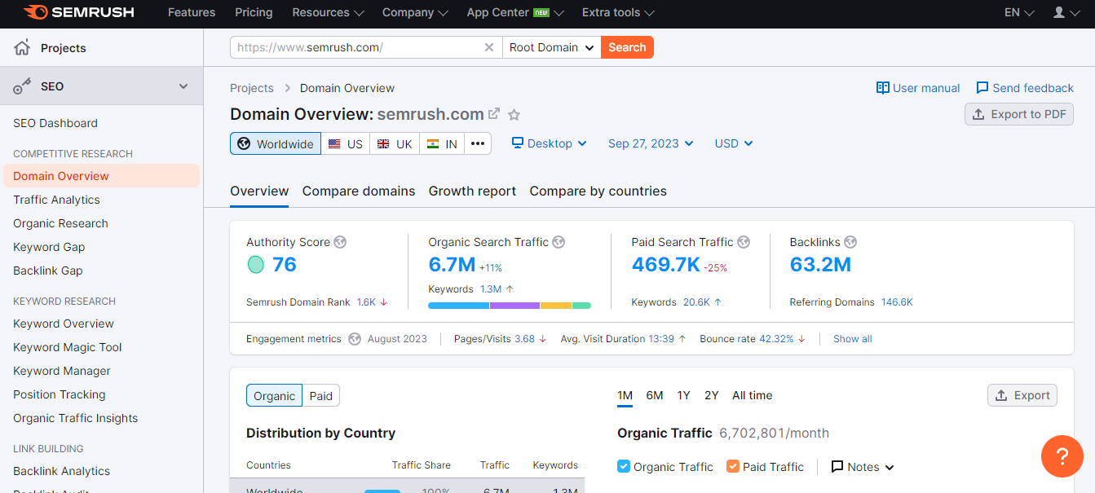The width and height of the screenshot is (1095, 493).
Task: Click the User manual book icon
Action: [x=882, y=88]
